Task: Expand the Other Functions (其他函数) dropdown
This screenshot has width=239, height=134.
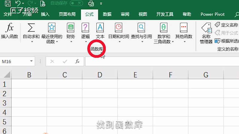Action: [184, 42]
